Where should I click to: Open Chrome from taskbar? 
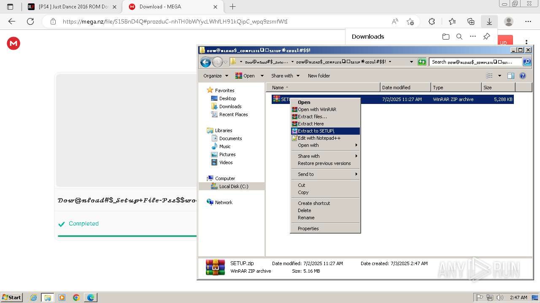[76, 298]
